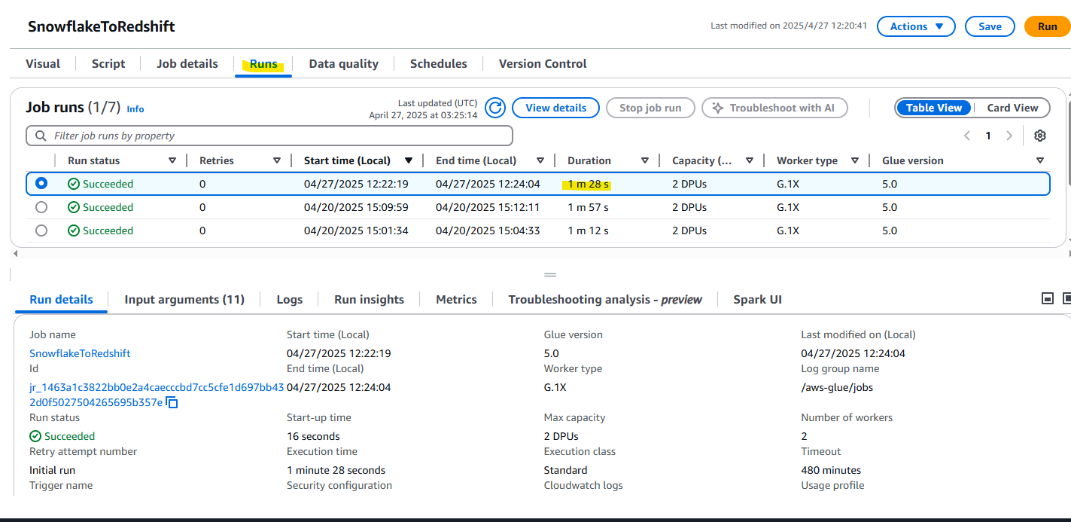The width and height of the screenshot is (1071, 522).
Task: Open Glue version column sort arrow
Action: click(x=1040, y=160)
